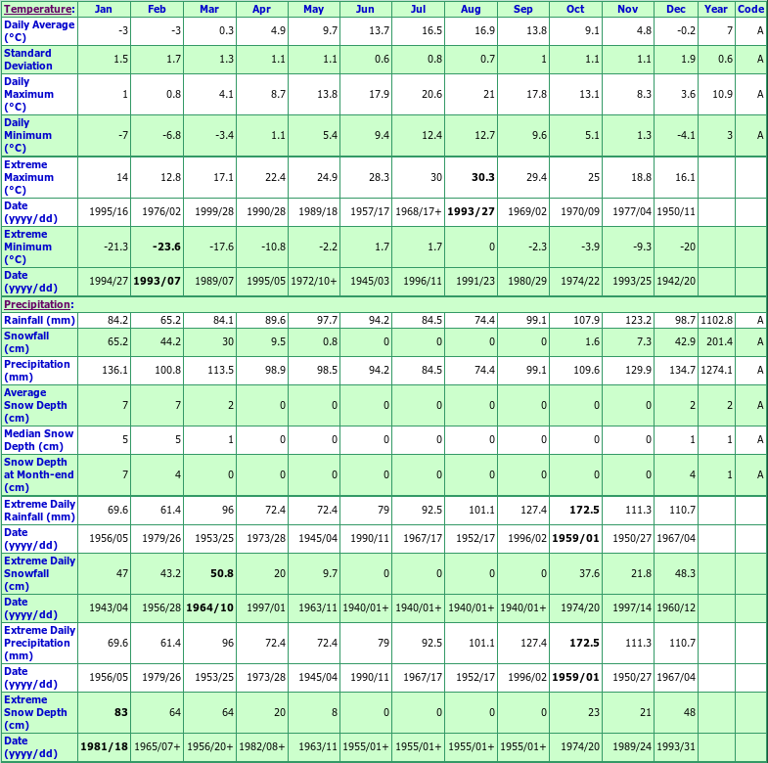Open the Precipitation heading link
Screen dimensions: 768x763
37,304
